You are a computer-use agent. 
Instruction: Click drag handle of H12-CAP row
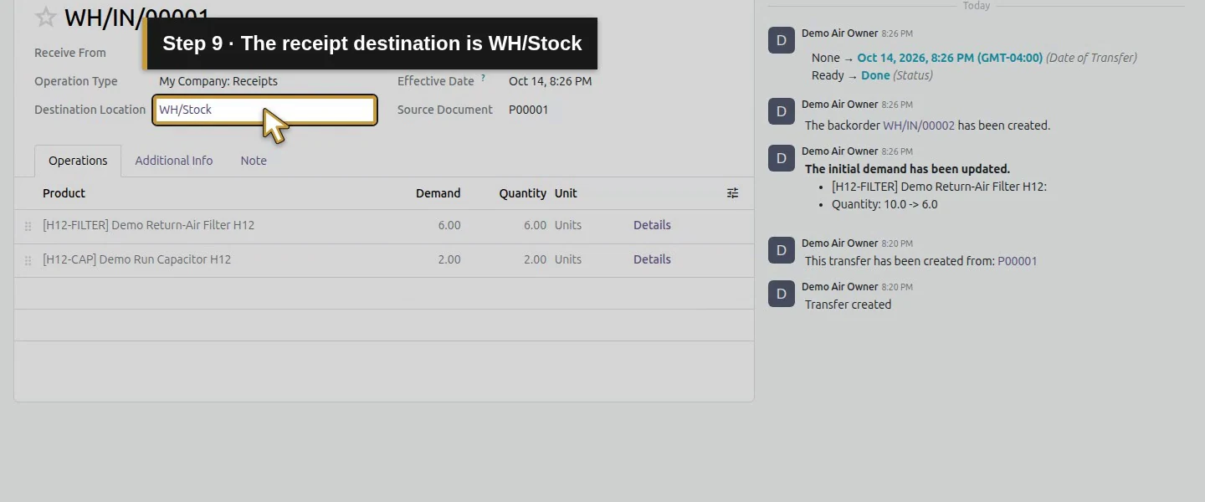pos(28,260)
